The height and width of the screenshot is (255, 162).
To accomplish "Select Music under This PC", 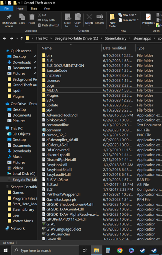I will 17,157.
